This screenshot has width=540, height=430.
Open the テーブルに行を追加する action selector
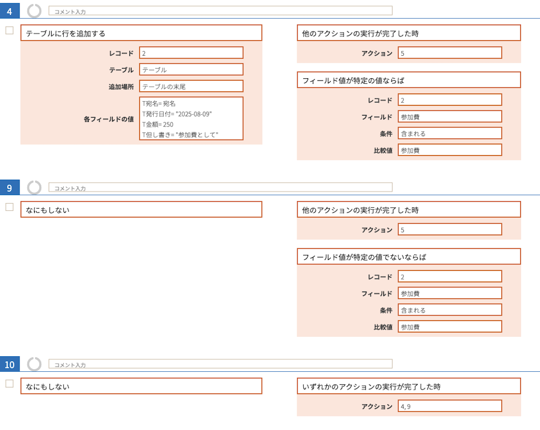(141, 33)
